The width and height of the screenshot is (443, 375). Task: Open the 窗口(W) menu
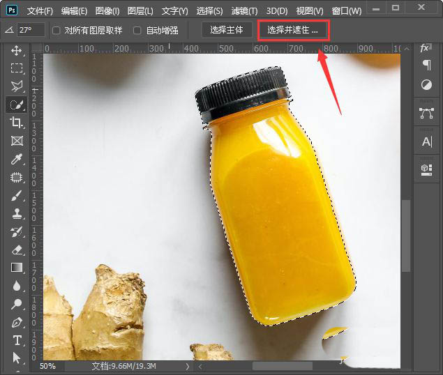coord(347,11)
